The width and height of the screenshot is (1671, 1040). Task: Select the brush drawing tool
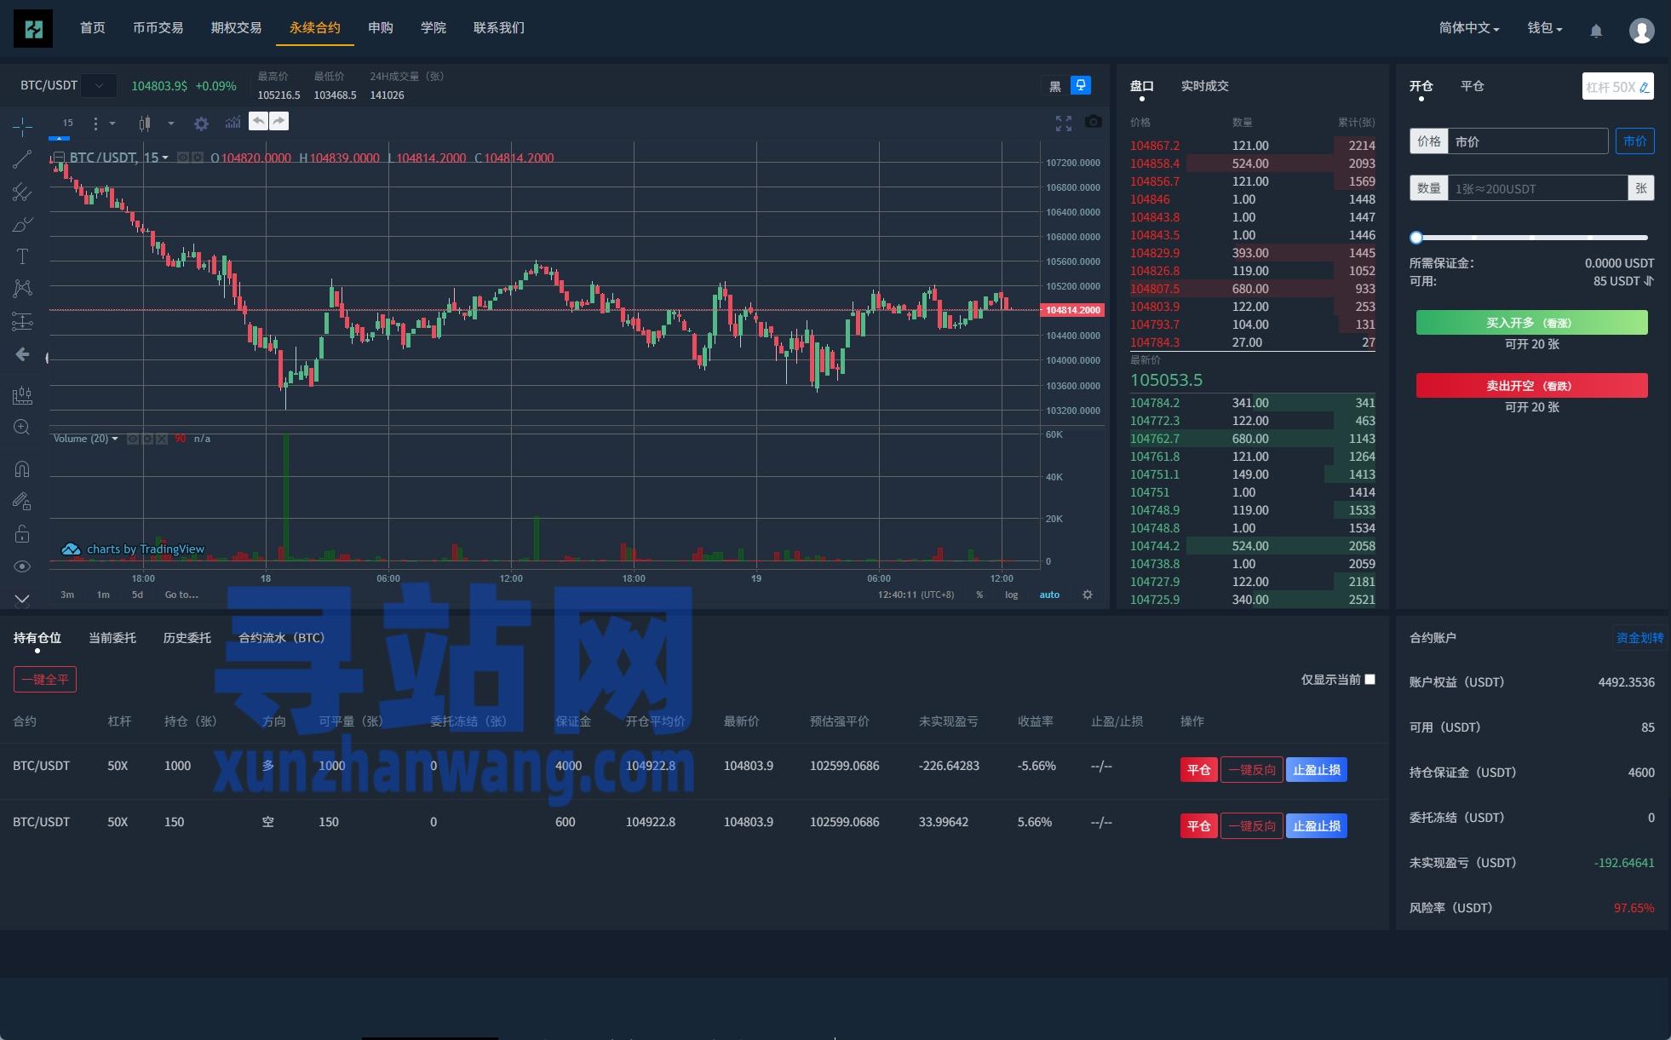(x=22, y=224)
